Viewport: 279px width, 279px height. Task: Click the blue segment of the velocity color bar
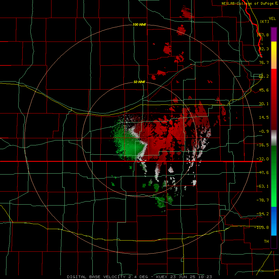click(x=274, y=221)
